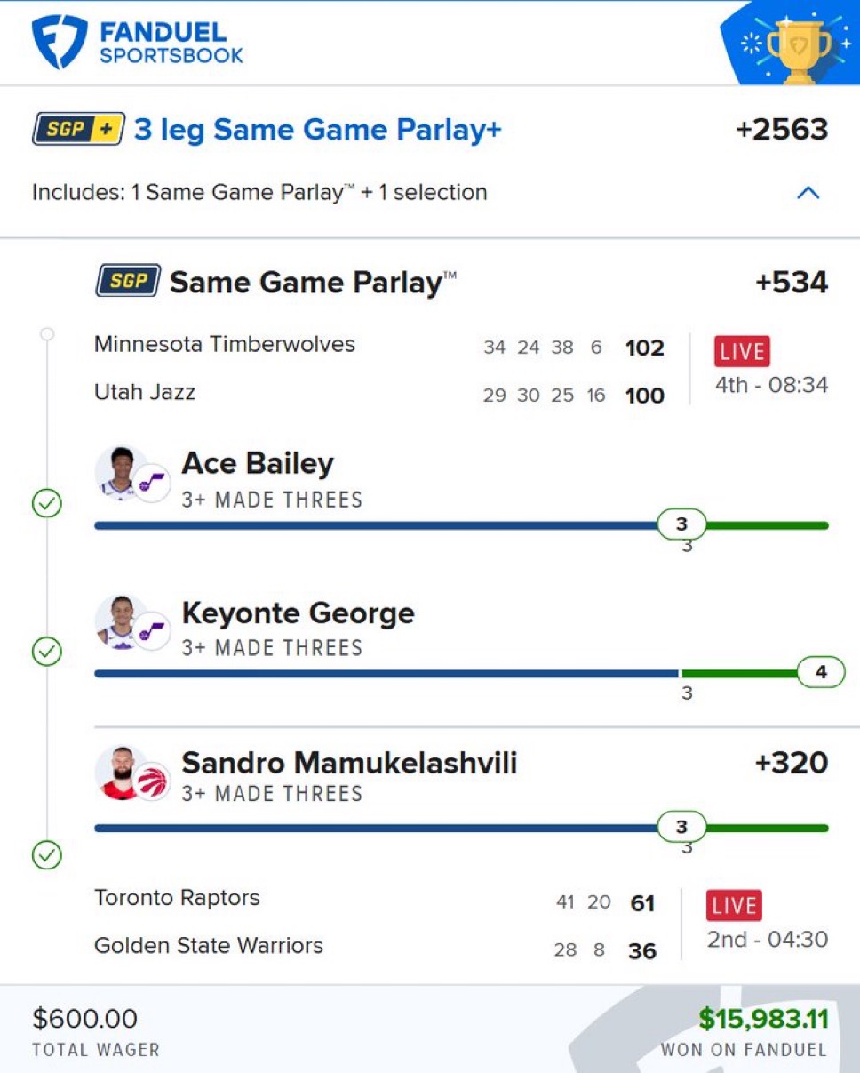
Task: Click the Minnesota Timberwolves team name
Action: (x=224, y=344)
